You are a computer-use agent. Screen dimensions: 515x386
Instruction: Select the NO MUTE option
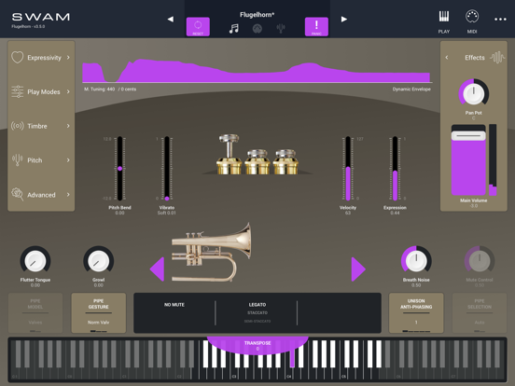[x=174, y=305]
